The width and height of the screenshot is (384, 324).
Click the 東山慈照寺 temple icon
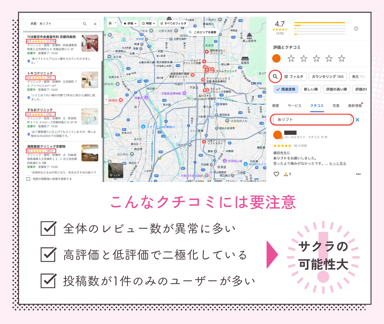249,35
